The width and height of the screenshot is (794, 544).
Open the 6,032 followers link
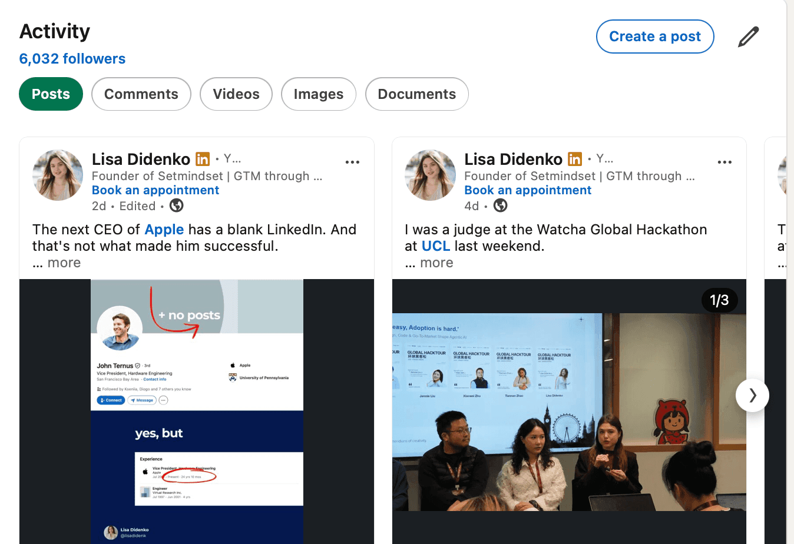point(72,59)
